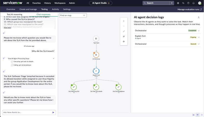Click the Why did the SLA breach? message

point(43,51)
